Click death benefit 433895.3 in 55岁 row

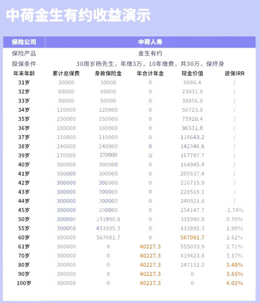(x=108, y=228)
